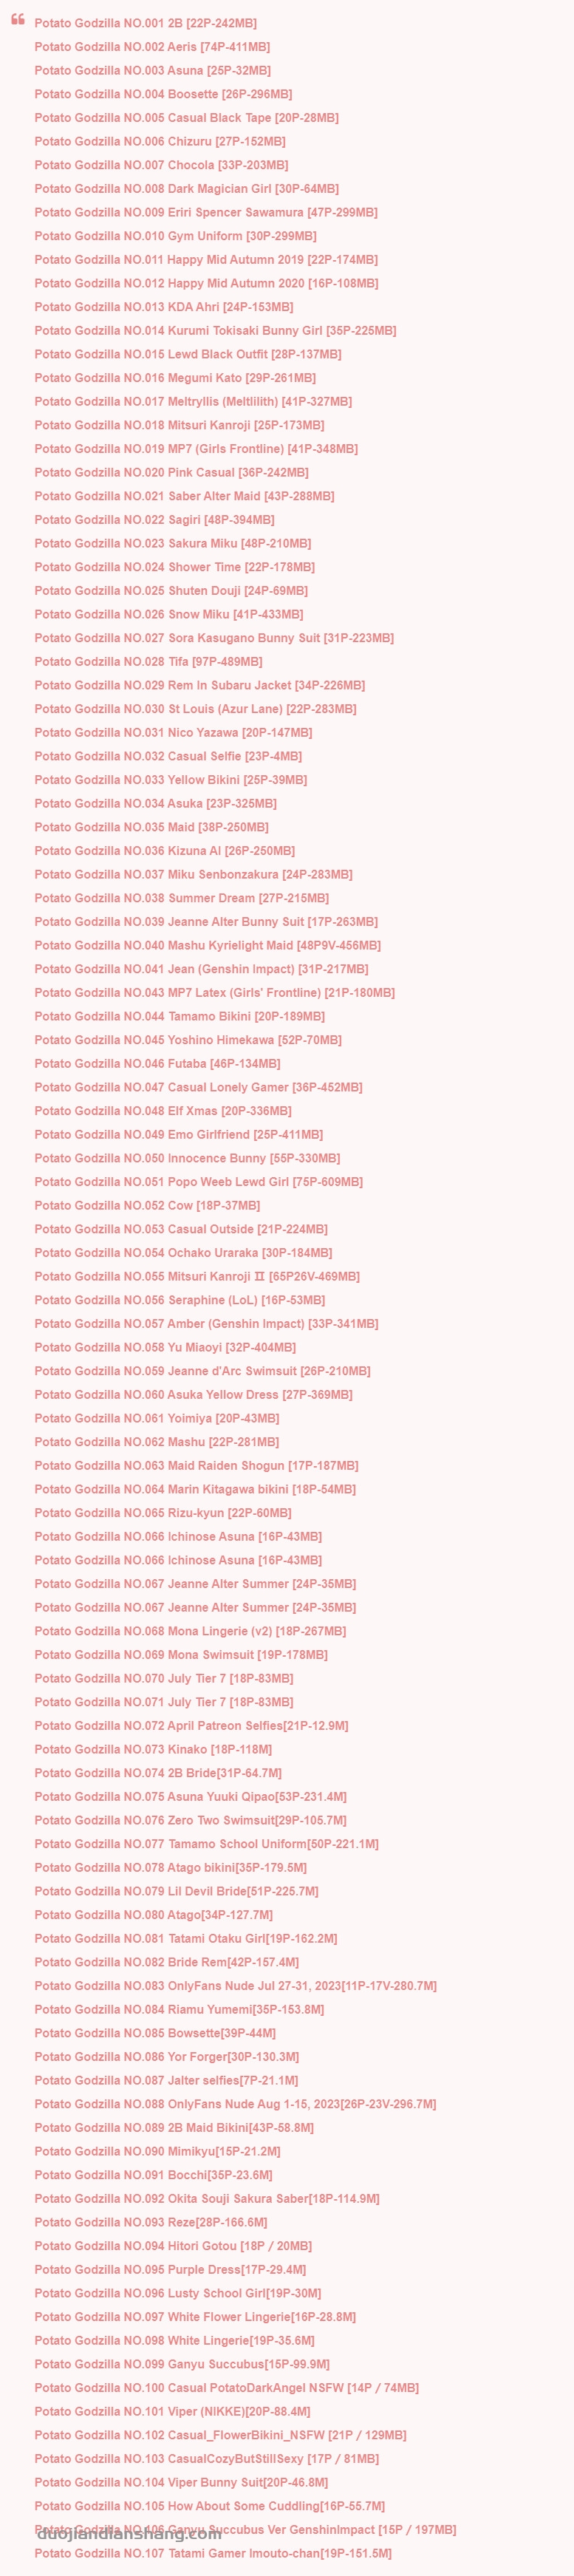The height and width of the screenshot is (2576, 574).
Task: Click NO.046 Futaba link
Action: 157,1064
